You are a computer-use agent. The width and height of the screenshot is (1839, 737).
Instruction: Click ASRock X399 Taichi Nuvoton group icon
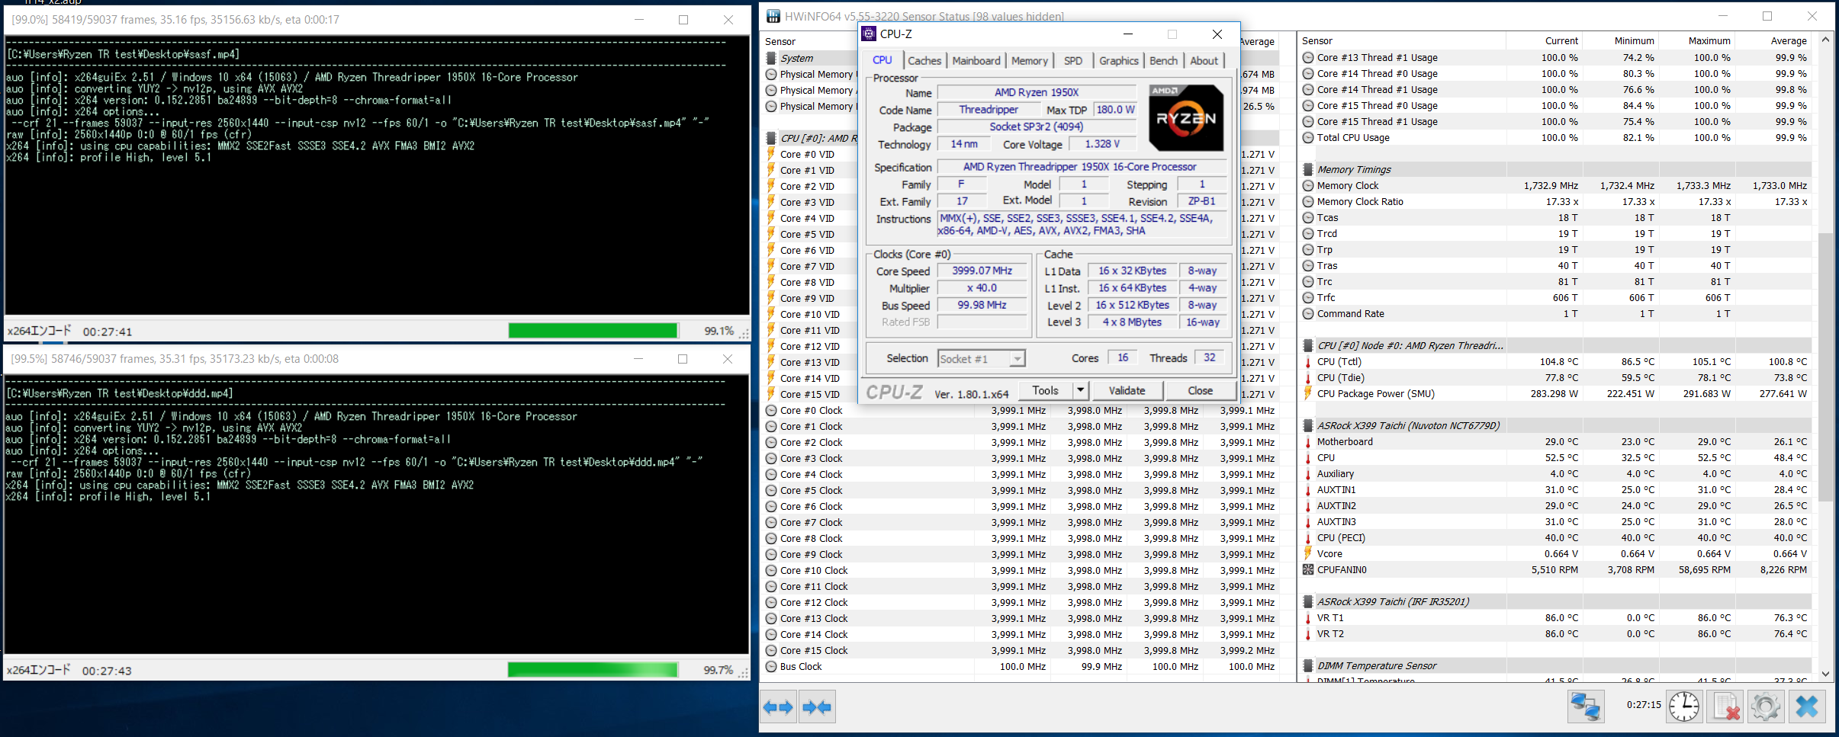(x=1307, y=426)
